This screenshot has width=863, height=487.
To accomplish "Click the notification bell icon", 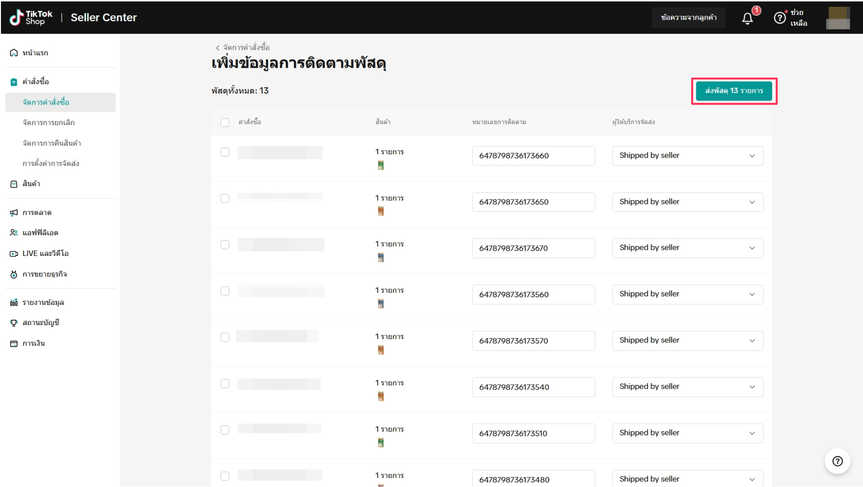I will [x=747, y=18].
